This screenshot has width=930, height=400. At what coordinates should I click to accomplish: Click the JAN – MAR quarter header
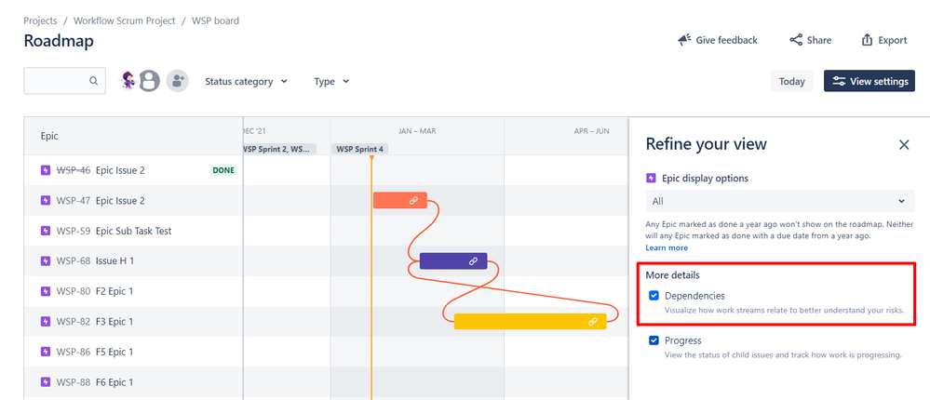coord(417,131)
